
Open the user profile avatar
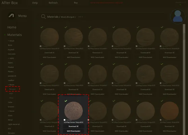(x=178, y=16)
